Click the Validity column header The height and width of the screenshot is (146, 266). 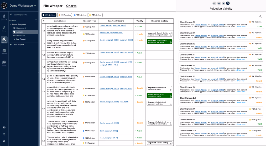coord(140,21)
